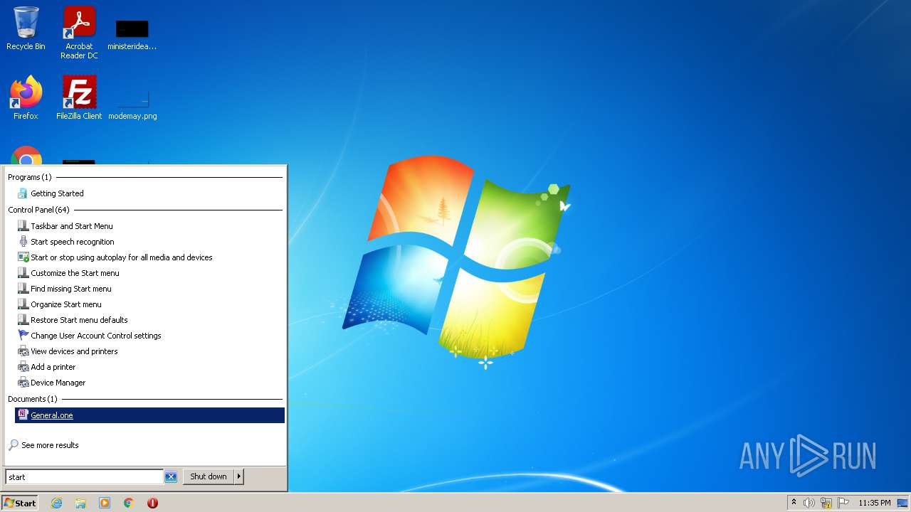The height and width of the screenshot is (512, 911).
Task: Open Firefox desktop shortcut
Action: [26, 97]
